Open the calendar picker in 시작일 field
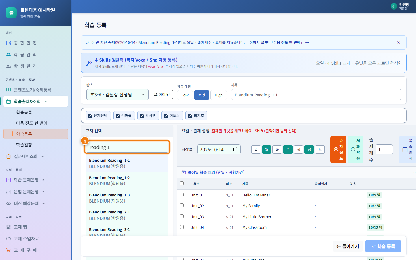 [235, 149]
